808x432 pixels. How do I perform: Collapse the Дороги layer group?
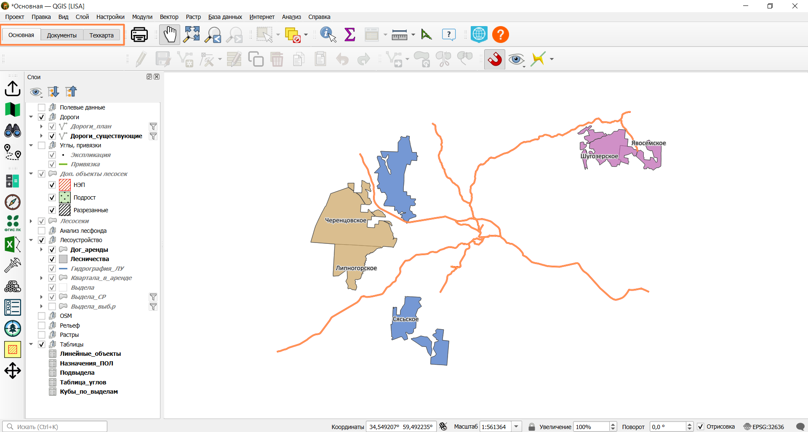(x=31, y=117)
